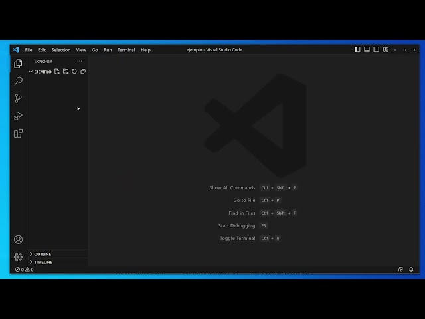
Task: Open the Source Control view
Action: 18,98
